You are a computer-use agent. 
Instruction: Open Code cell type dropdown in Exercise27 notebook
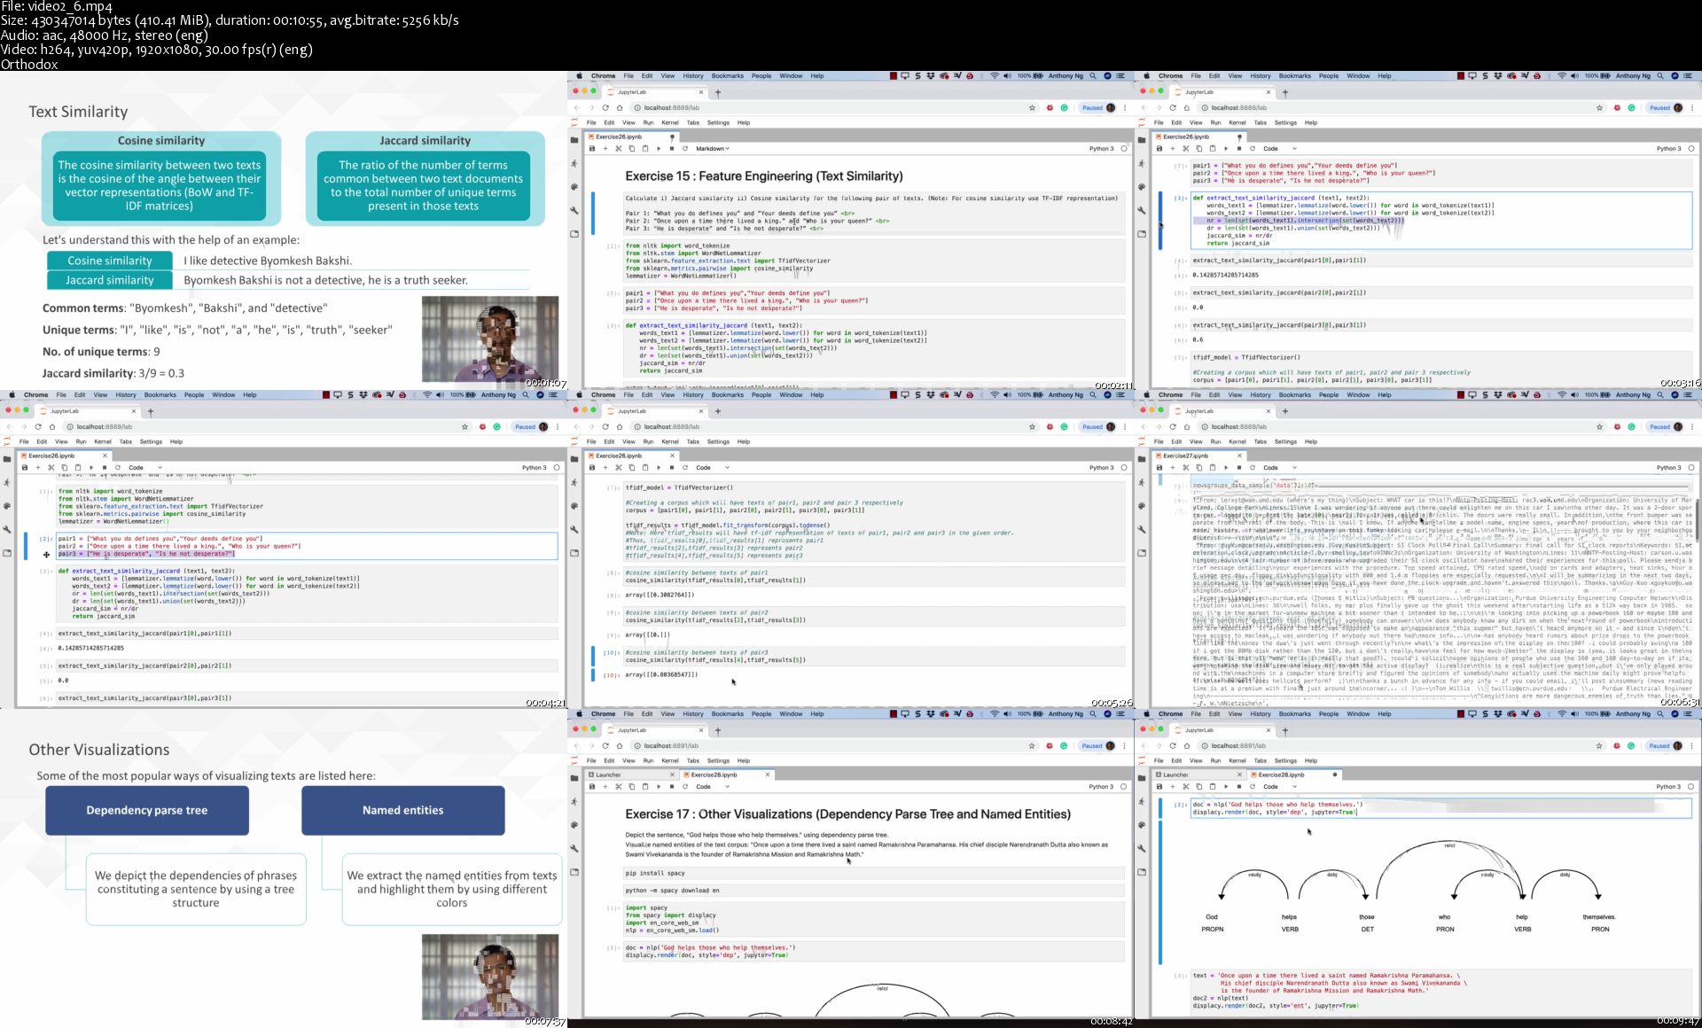[x=1281, y=468]
